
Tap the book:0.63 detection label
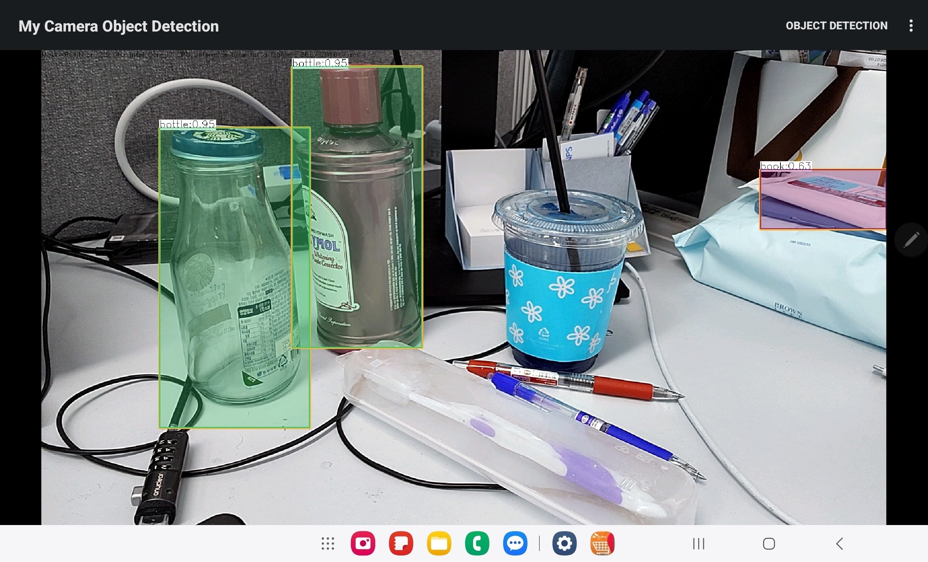(785, 166)
